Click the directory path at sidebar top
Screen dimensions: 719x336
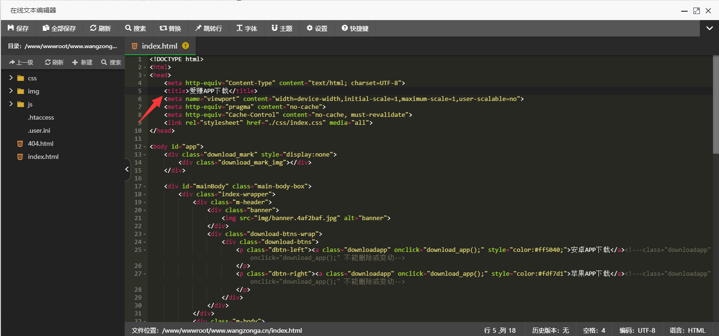pyautogui.click(x=62, y=46)
